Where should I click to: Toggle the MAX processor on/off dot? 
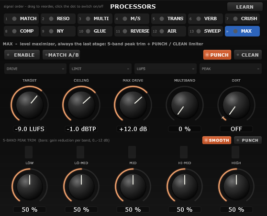coord(235,31)
